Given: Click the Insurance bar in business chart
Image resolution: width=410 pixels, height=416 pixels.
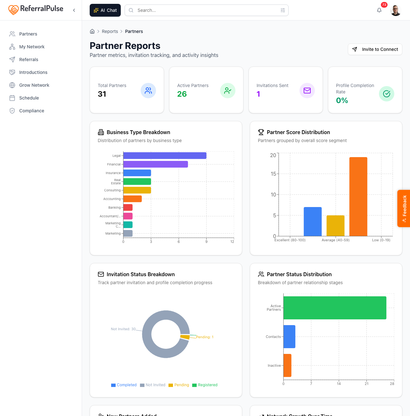Looking at the screenshot, I should click(x=137, y=173).
